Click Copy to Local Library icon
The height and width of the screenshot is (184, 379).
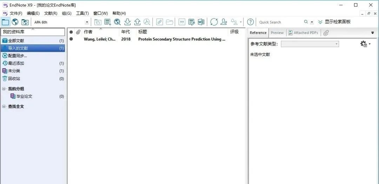click(x=98, y=22)
